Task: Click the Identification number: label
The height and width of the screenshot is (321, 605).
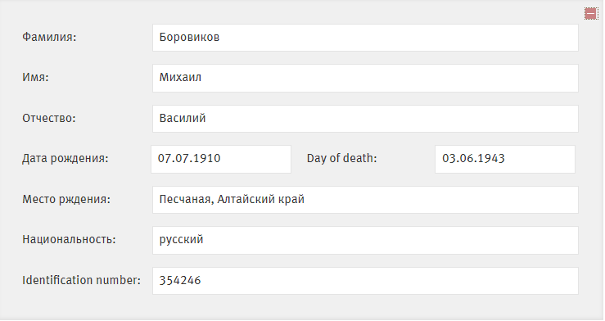Action: [x=81, y=280]
